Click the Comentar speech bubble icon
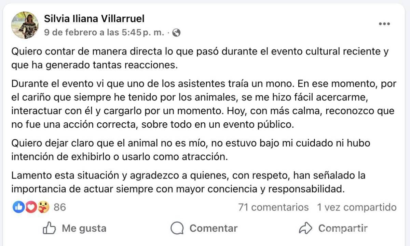The height and width of the screenshot is (246, 410). click(x=177, y=228)
